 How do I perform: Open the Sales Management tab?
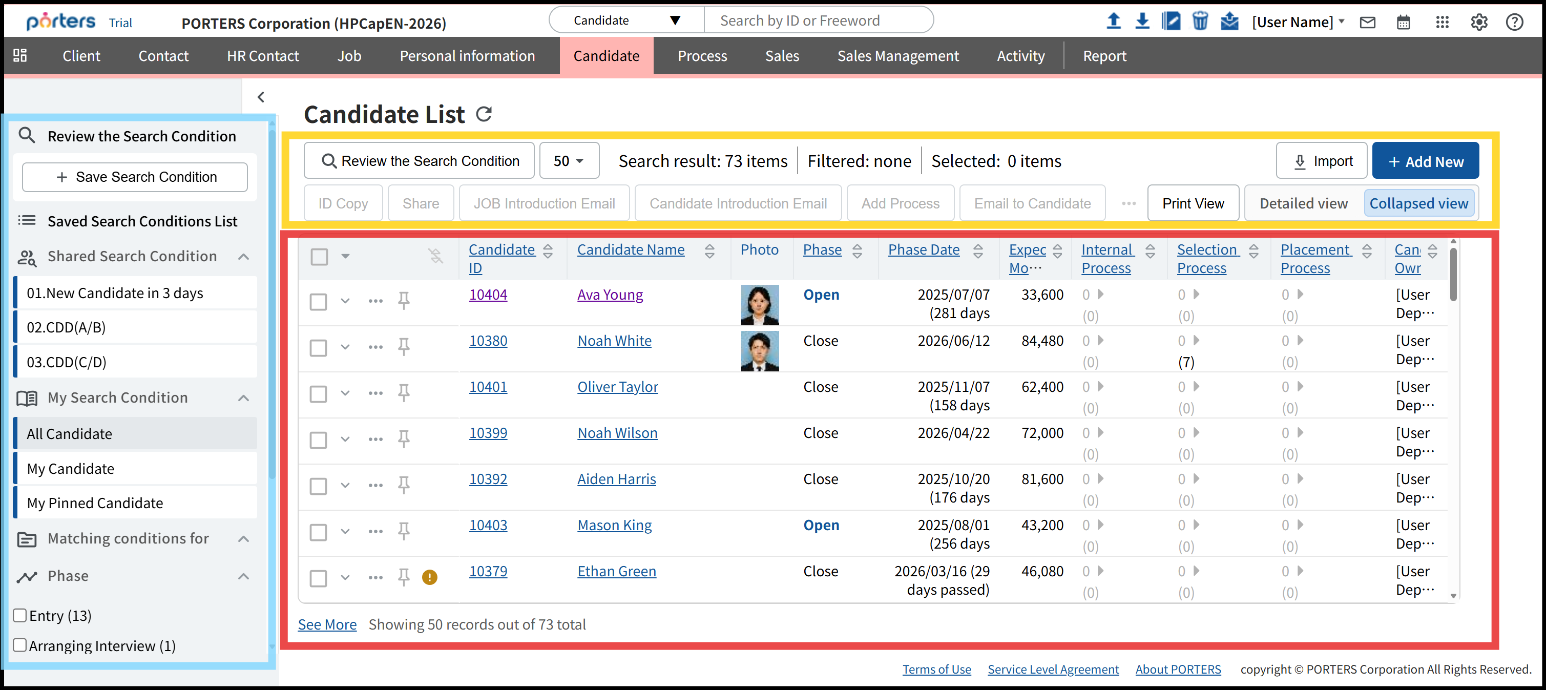point(898,56)
